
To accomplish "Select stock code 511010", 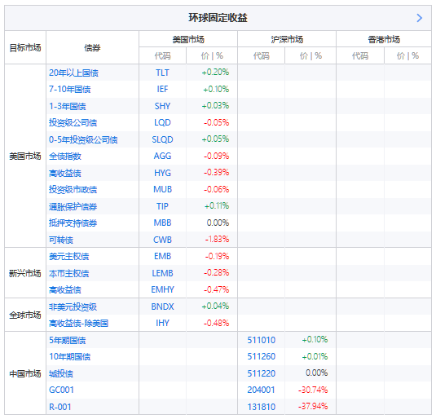I will (x=261, y=340).
